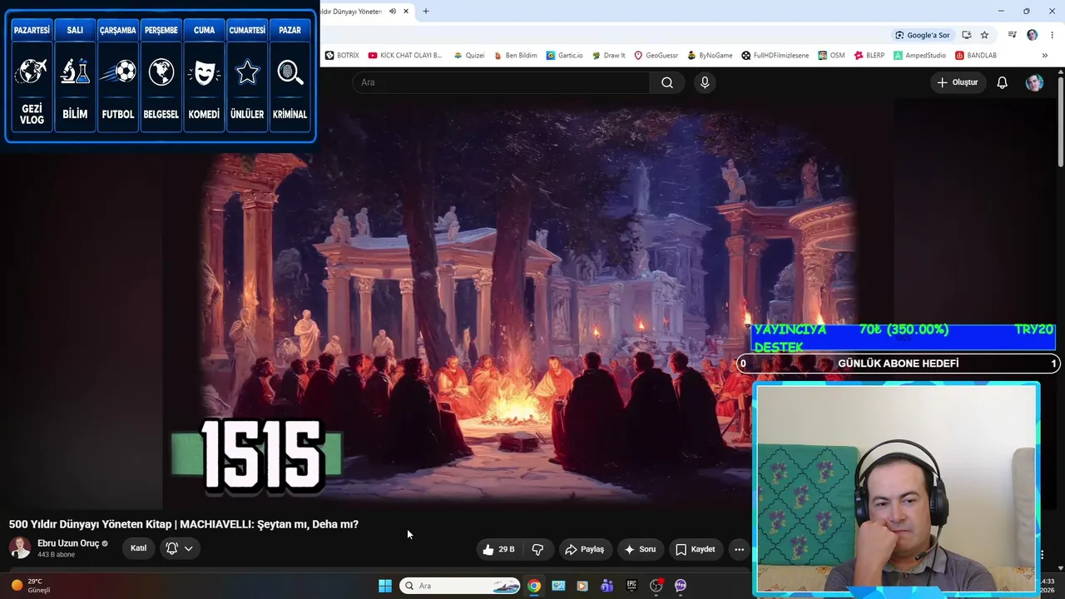This screenshot has width=1065, height=599.
Task: Show more bookmarks via the chevron
Action: pyautogui.click(x=1045, y=56)
